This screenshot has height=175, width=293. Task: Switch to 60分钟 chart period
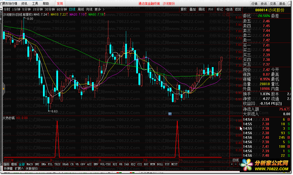point(62,9)
